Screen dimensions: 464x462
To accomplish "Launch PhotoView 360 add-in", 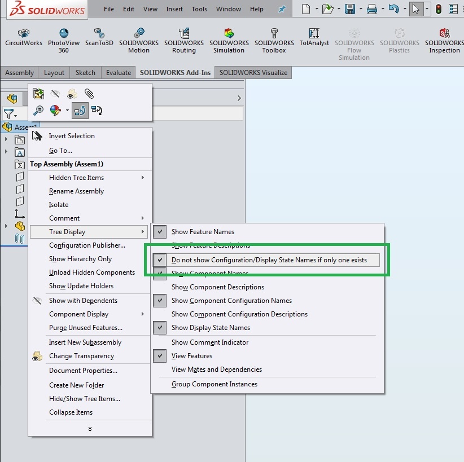I will point(64,41).
